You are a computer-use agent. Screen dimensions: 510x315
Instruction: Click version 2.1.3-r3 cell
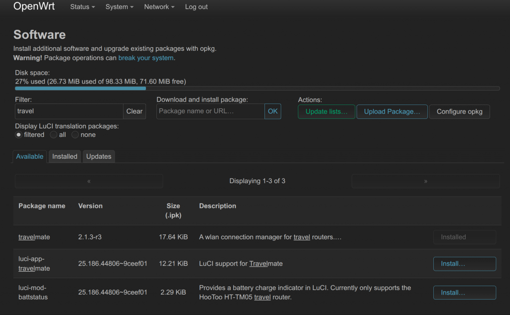(x=90, y=237)
